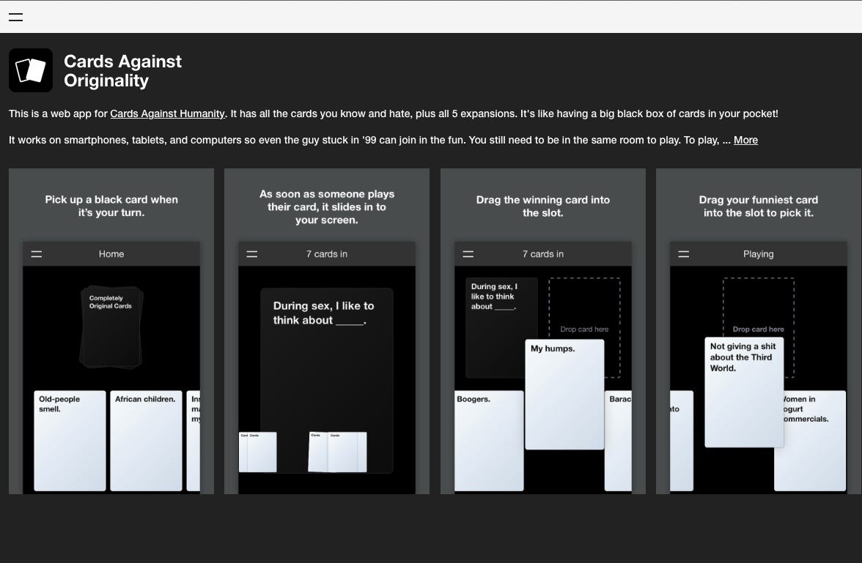Click 'Not giving a shit about the Third World.' card

point(744,392)
